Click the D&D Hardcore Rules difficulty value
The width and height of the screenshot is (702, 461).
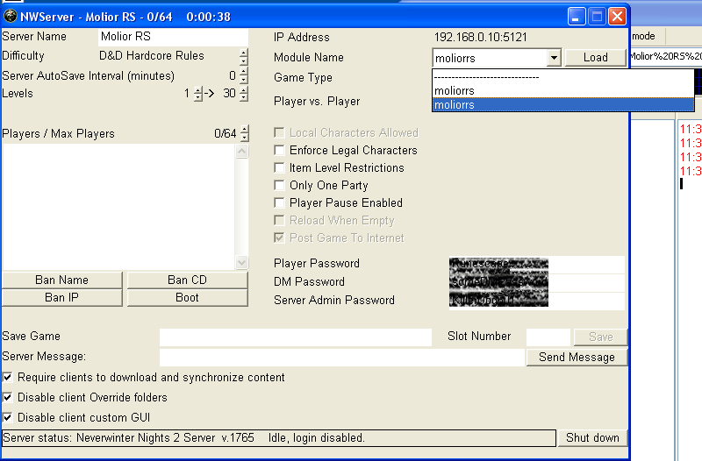(151, 55)
